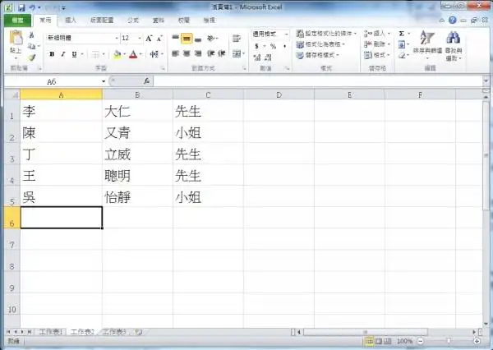Align text left
The image size is (493, 350).
(x=175, y=53)
